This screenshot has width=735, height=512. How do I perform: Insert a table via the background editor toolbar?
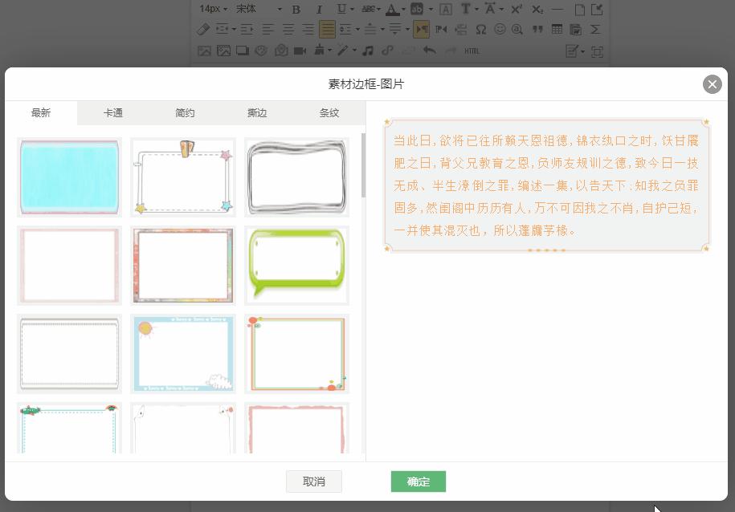point(557,30)
